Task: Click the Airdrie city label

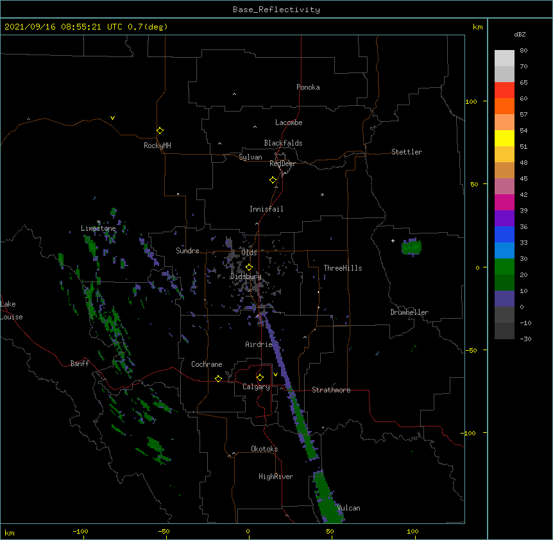Action: (259, 344)
